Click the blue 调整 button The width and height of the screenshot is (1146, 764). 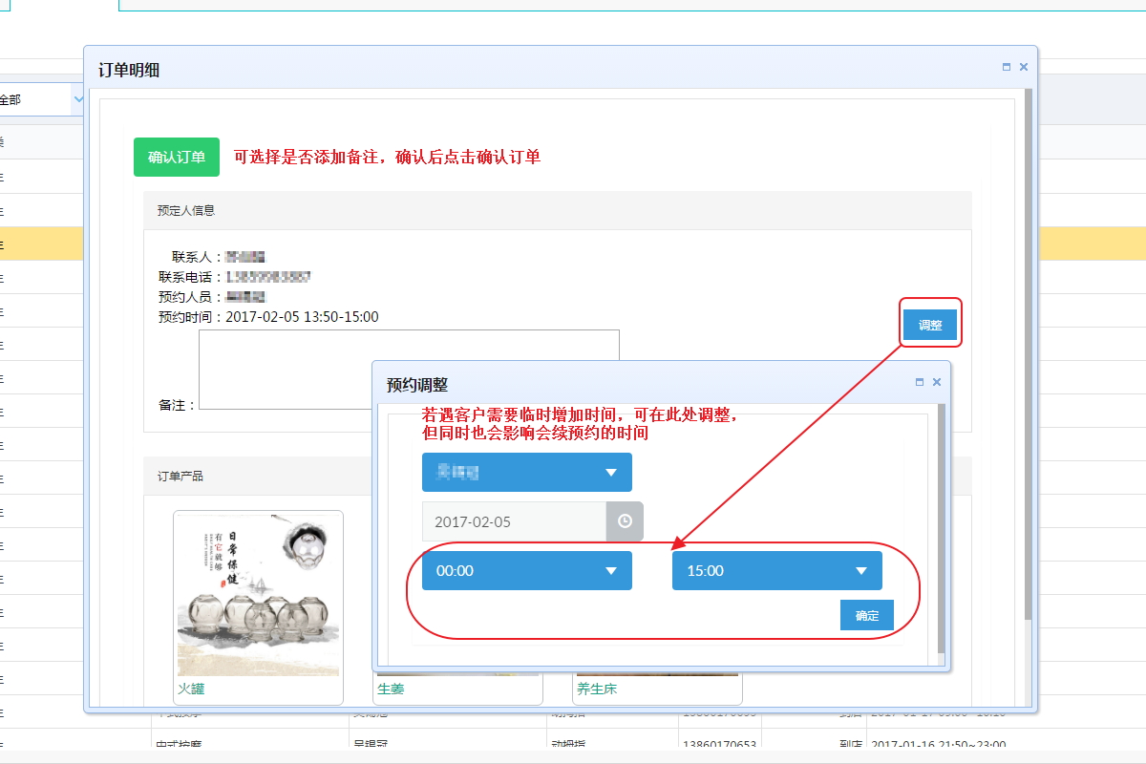(x=930, y=325)
